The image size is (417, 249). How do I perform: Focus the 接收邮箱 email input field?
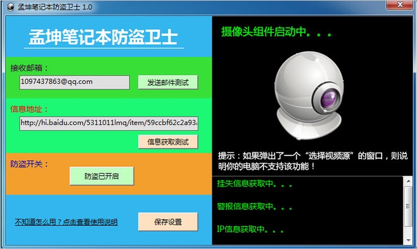[75, 82]
